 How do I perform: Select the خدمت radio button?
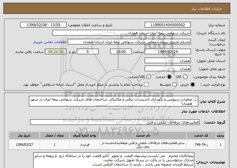pos(169,77)
